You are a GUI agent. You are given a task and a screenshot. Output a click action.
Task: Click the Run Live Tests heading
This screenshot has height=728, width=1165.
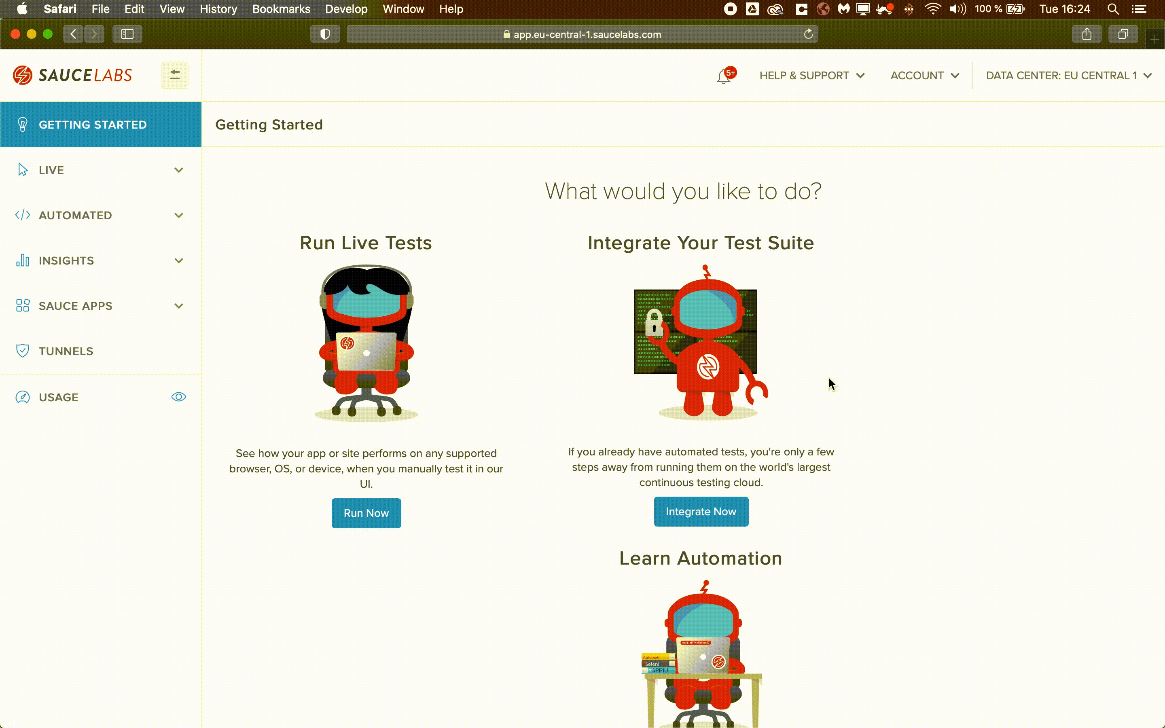coord(366,243)
